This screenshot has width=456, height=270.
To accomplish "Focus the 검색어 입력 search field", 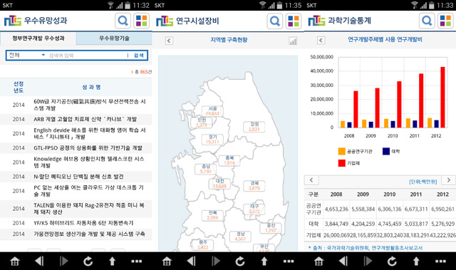I will (87, 56).
